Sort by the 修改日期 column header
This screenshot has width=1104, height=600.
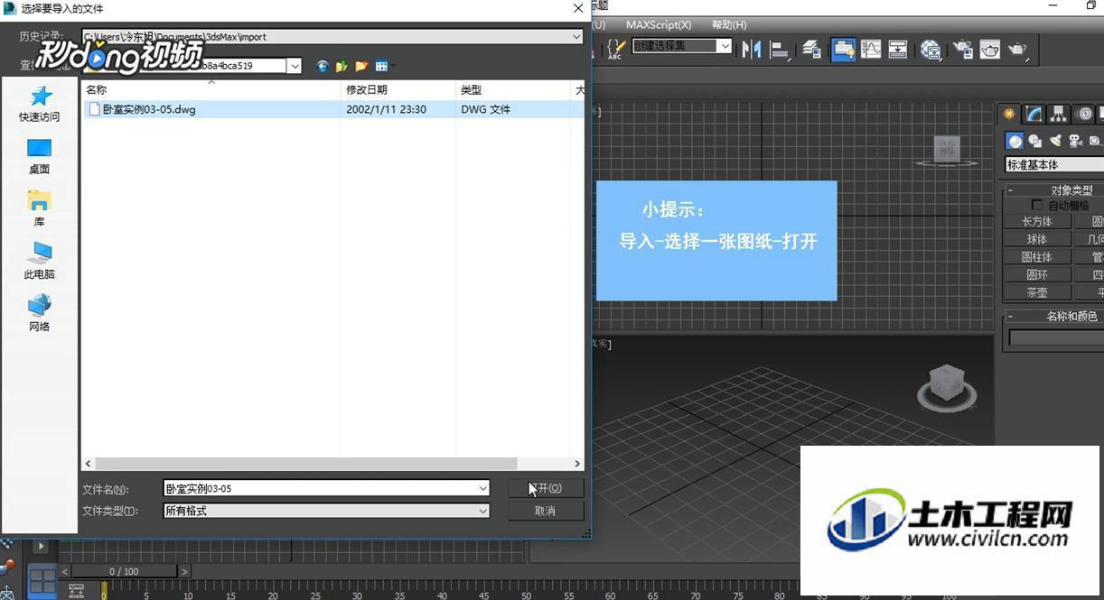(x=398, y=90)
